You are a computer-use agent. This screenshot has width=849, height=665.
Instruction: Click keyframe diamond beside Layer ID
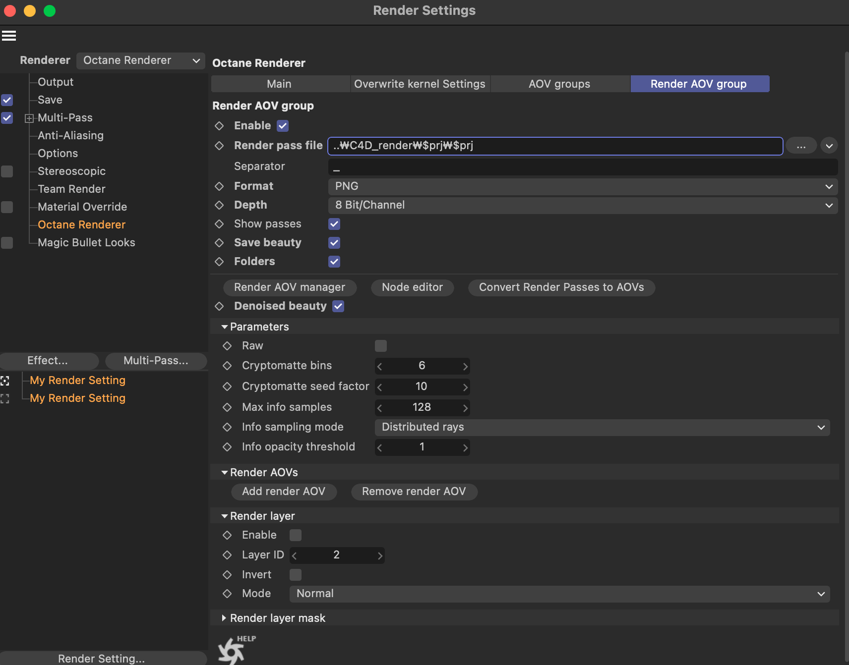pyautogui.click(x=227, y=555)
